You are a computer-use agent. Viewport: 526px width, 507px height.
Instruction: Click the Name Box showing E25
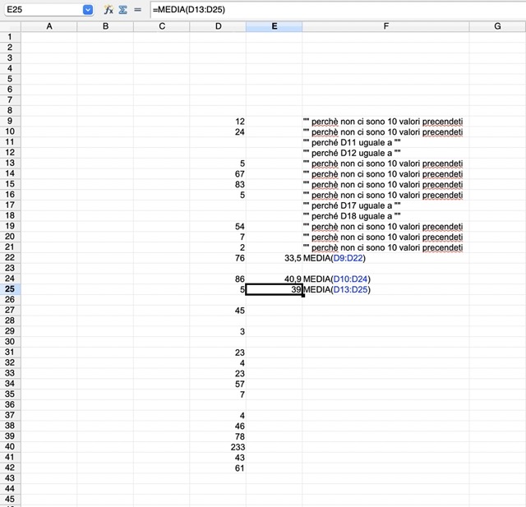tap(41, 10)
